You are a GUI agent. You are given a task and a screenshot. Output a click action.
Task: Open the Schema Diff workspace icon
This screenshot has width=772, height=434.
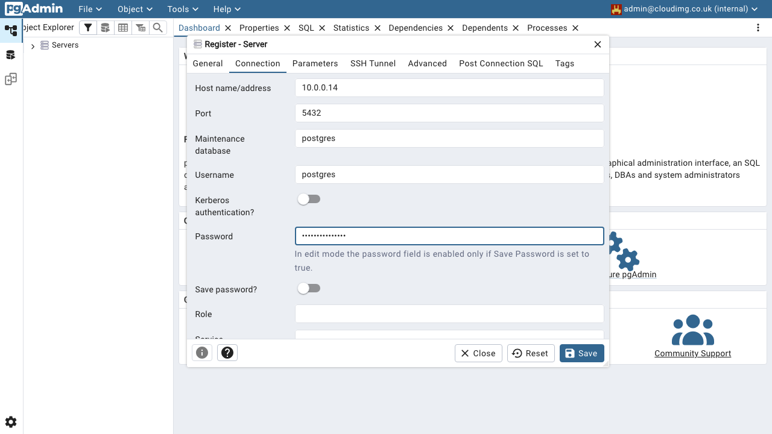click(11, 79)
